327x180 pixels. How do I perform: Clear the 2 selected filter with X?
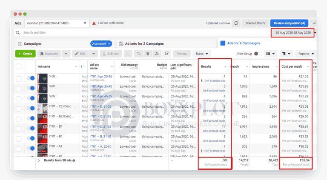pos(109,43)
